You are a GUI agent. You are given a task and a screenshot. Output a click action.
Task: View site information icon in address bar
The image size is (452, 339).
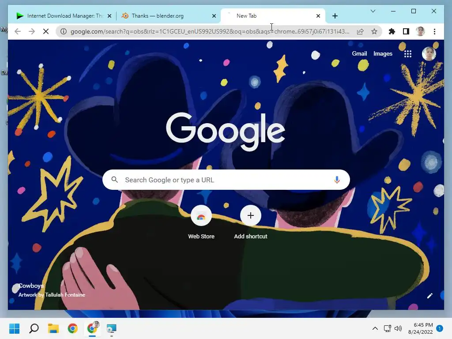64,31
